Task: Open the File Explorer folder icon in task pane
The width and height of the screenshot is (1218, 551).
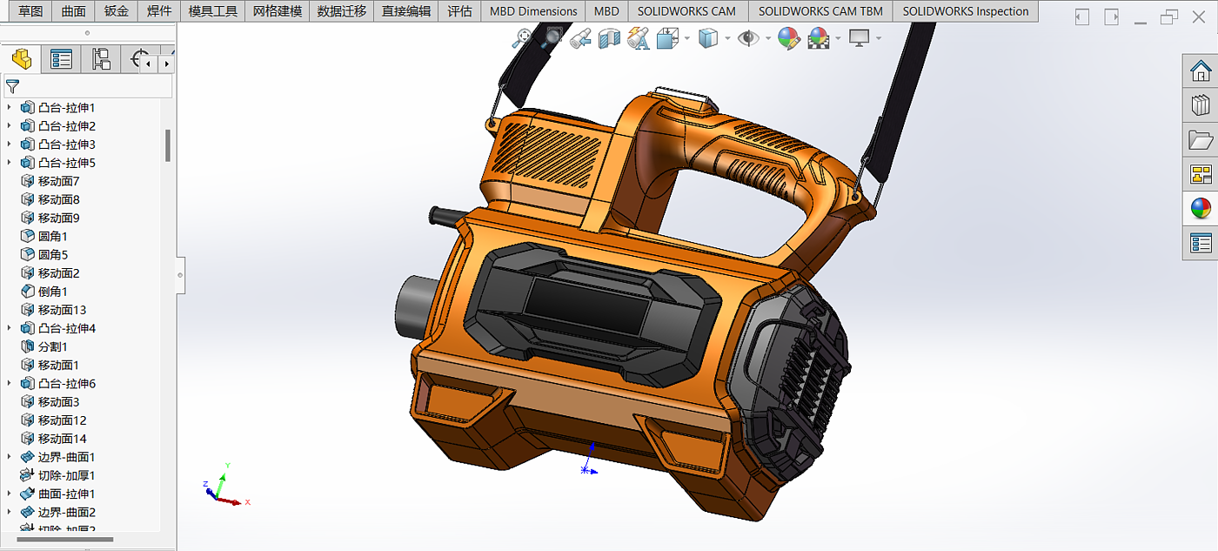Action: (x=1201, y=139)
